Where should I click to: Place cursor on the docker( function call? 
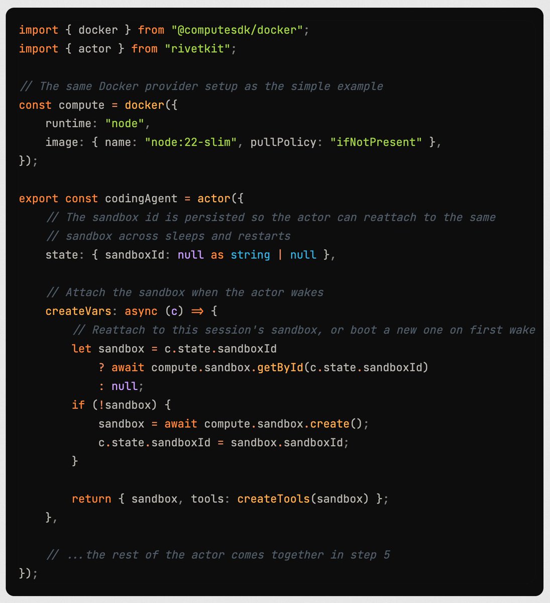[x=145, y=105]
